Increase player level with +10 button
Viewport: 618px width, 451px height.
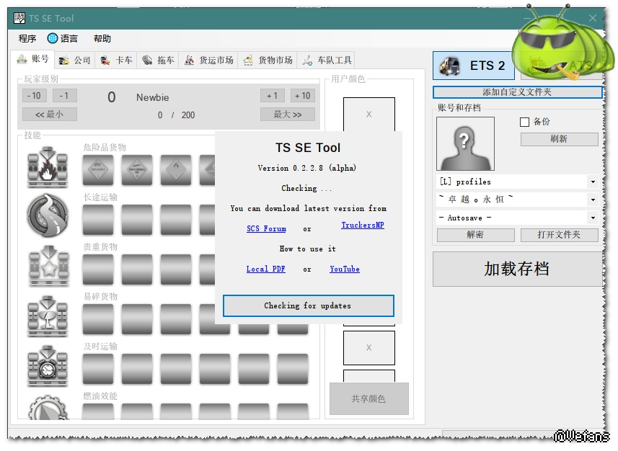[302, 96]
